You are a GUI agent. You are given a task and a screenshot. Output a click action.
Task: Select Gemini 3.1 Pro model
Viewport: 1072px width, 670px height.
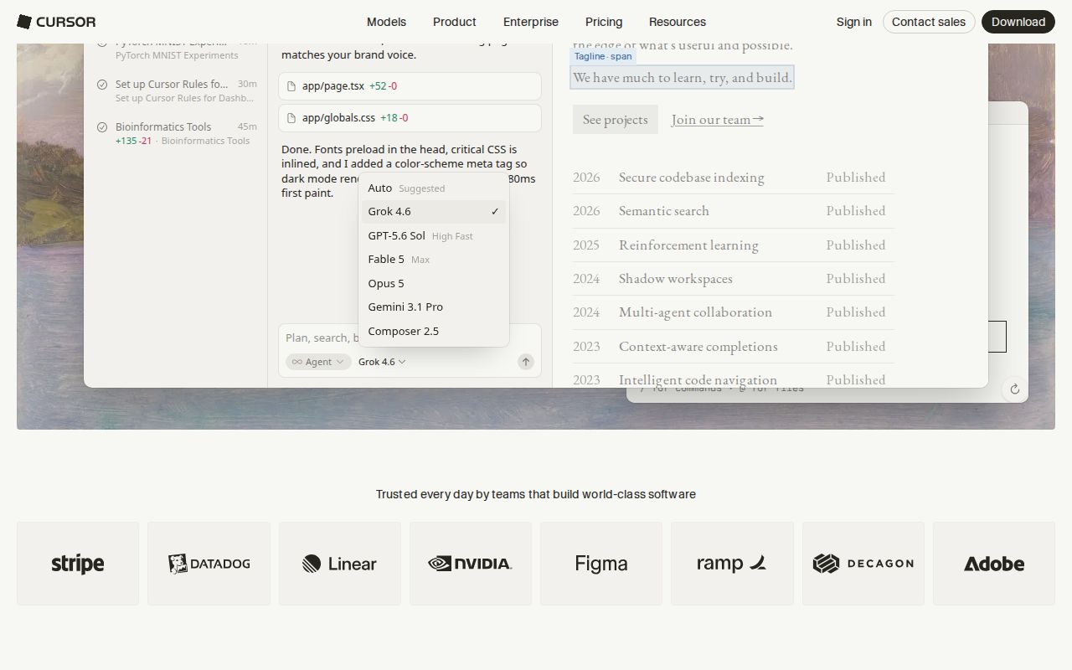point(434,307)
